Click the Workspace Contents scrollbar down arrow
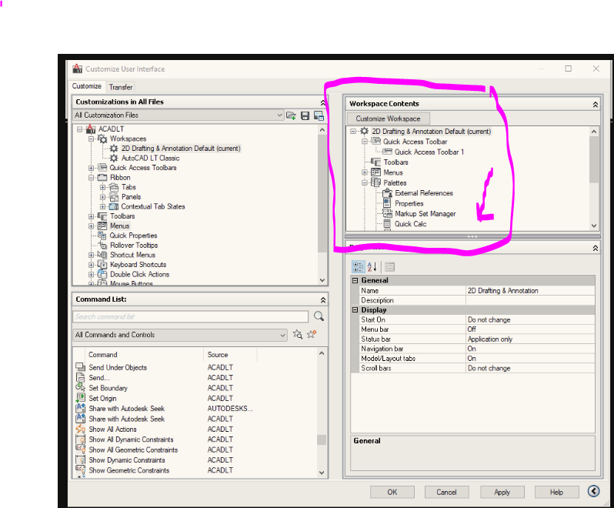Screen dimensions: 614x508 tap(594, 226)
